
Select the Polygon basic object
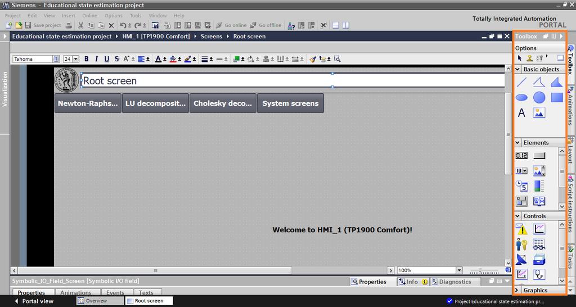[557, 82]
